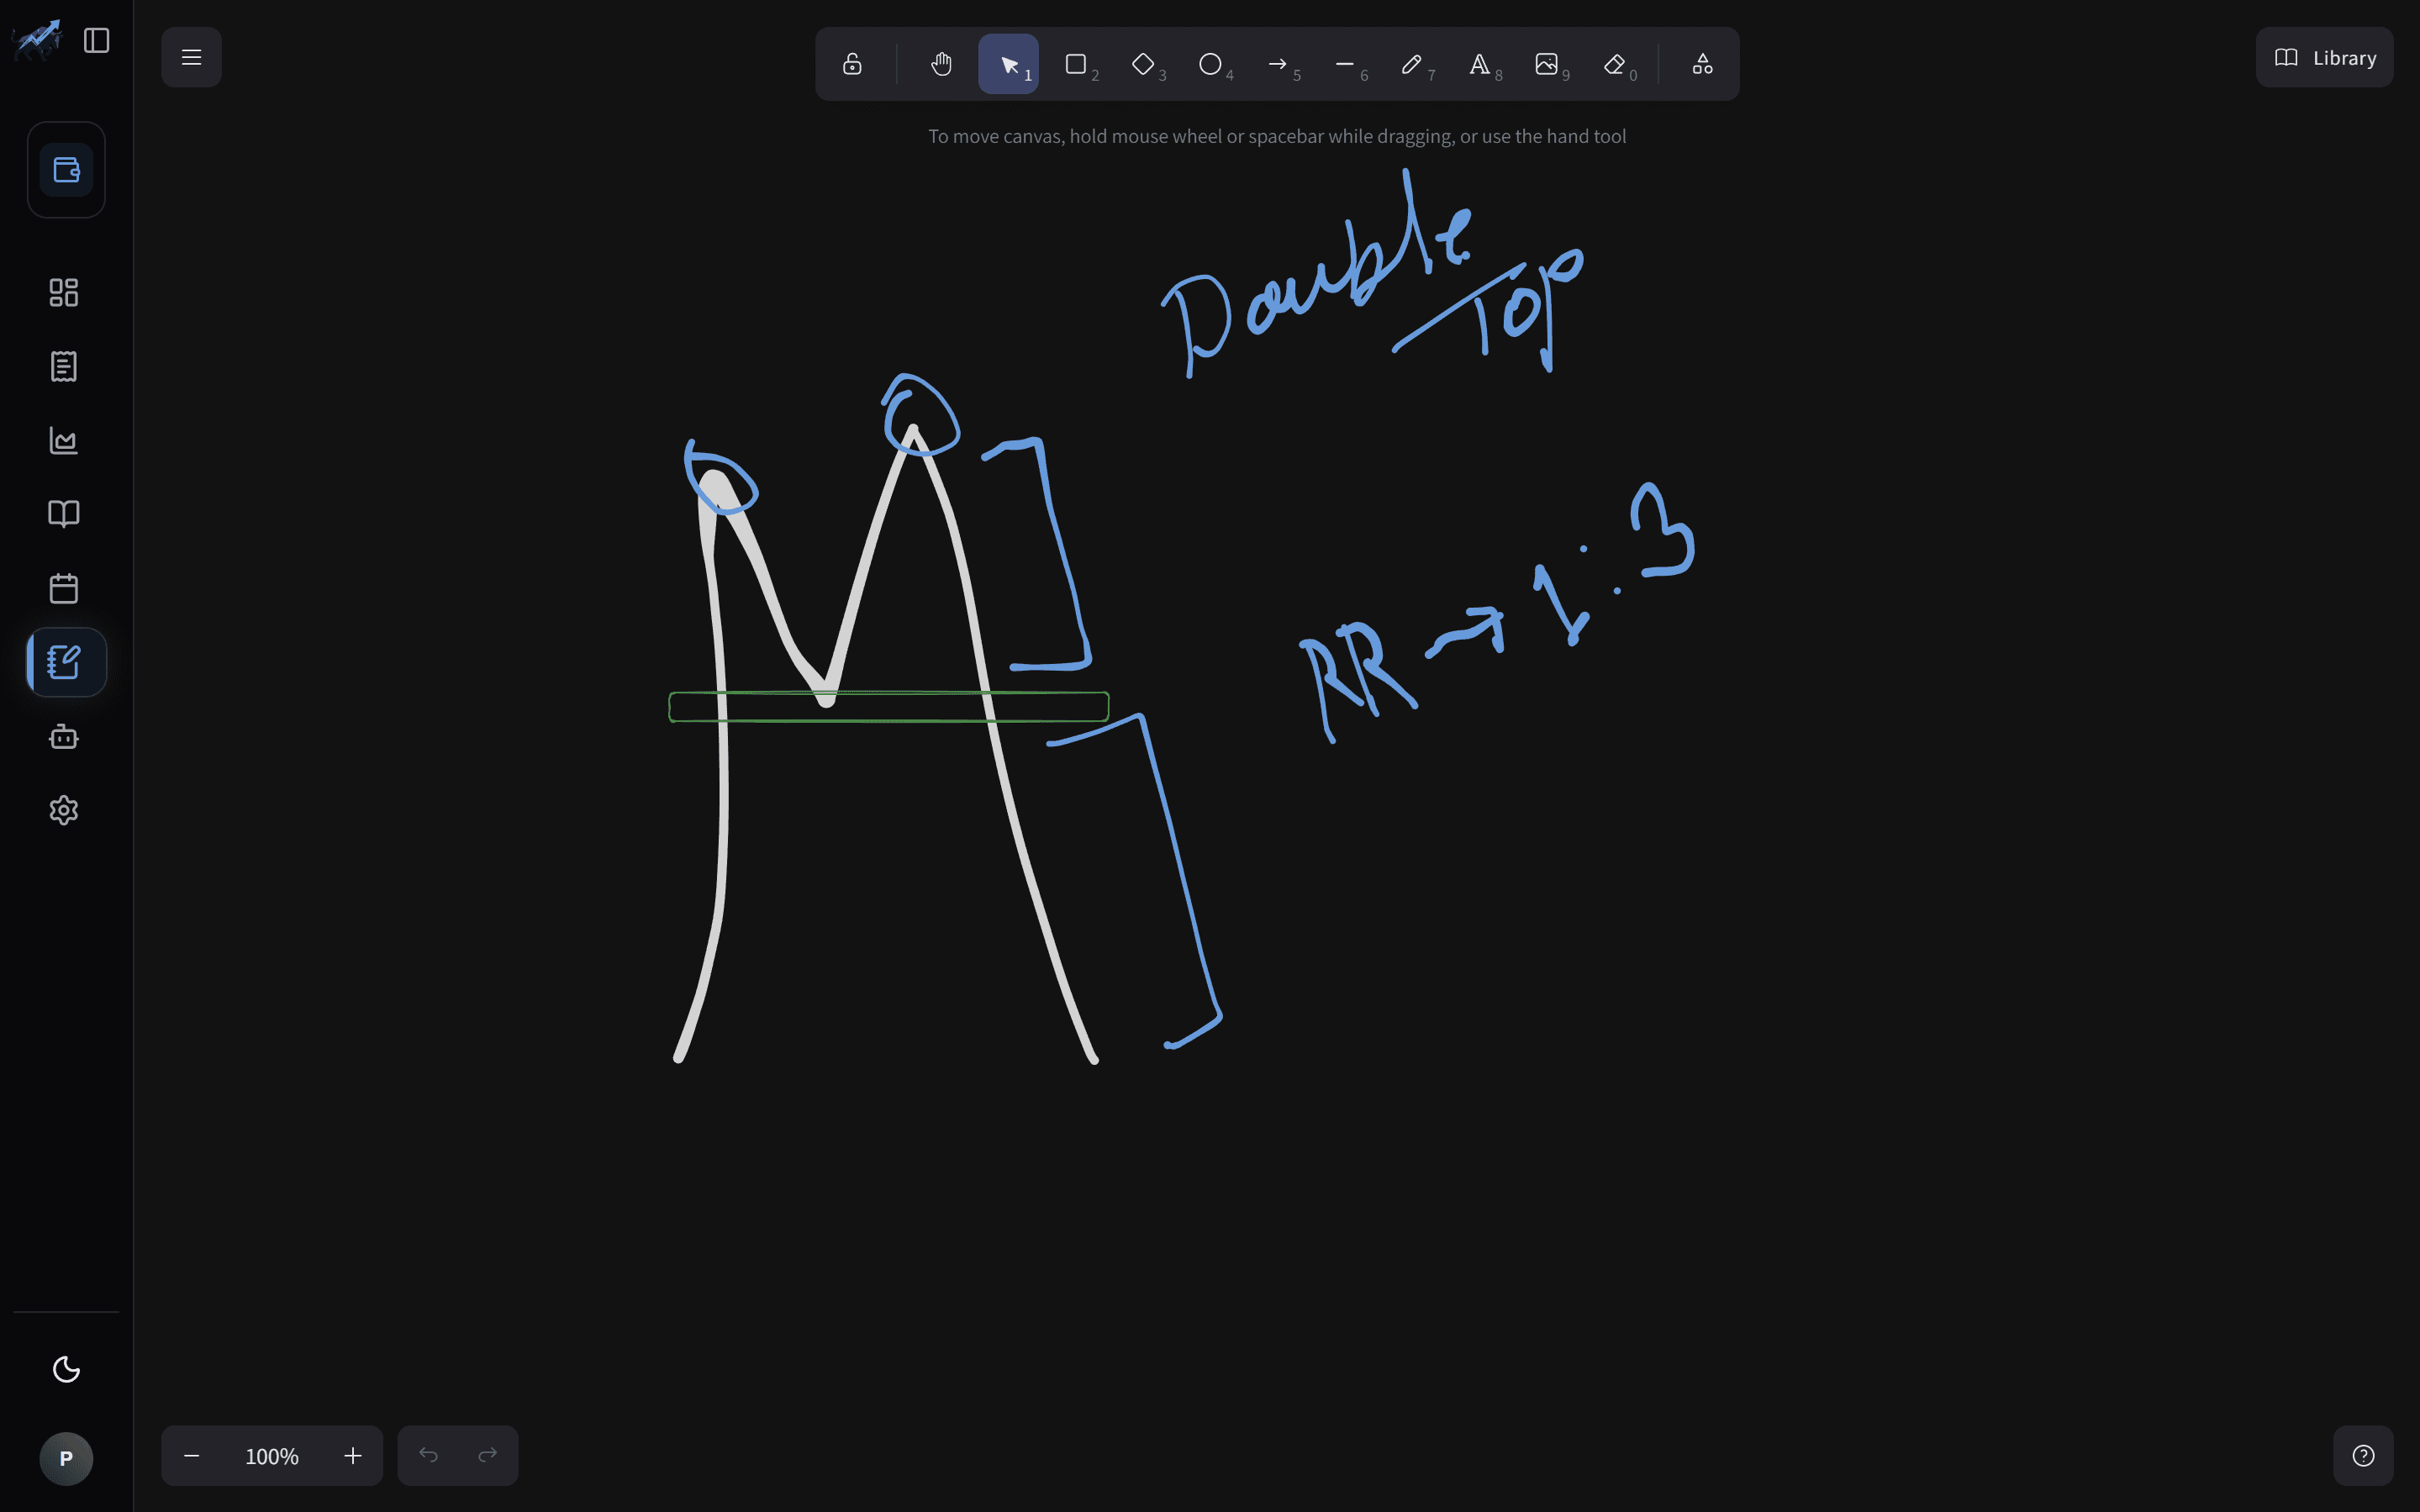Open the profile avatar menu
The width and height of the screenshot is (2420, 1512).
pyautogui.click(x=65, y=1458)
